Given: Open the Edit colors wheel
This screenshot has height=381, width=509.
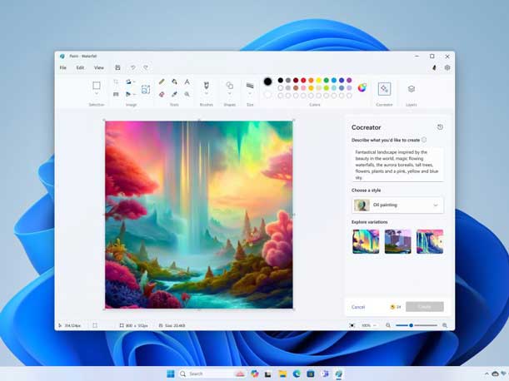Looking at the screenshot, I should [x=362, y=87].
